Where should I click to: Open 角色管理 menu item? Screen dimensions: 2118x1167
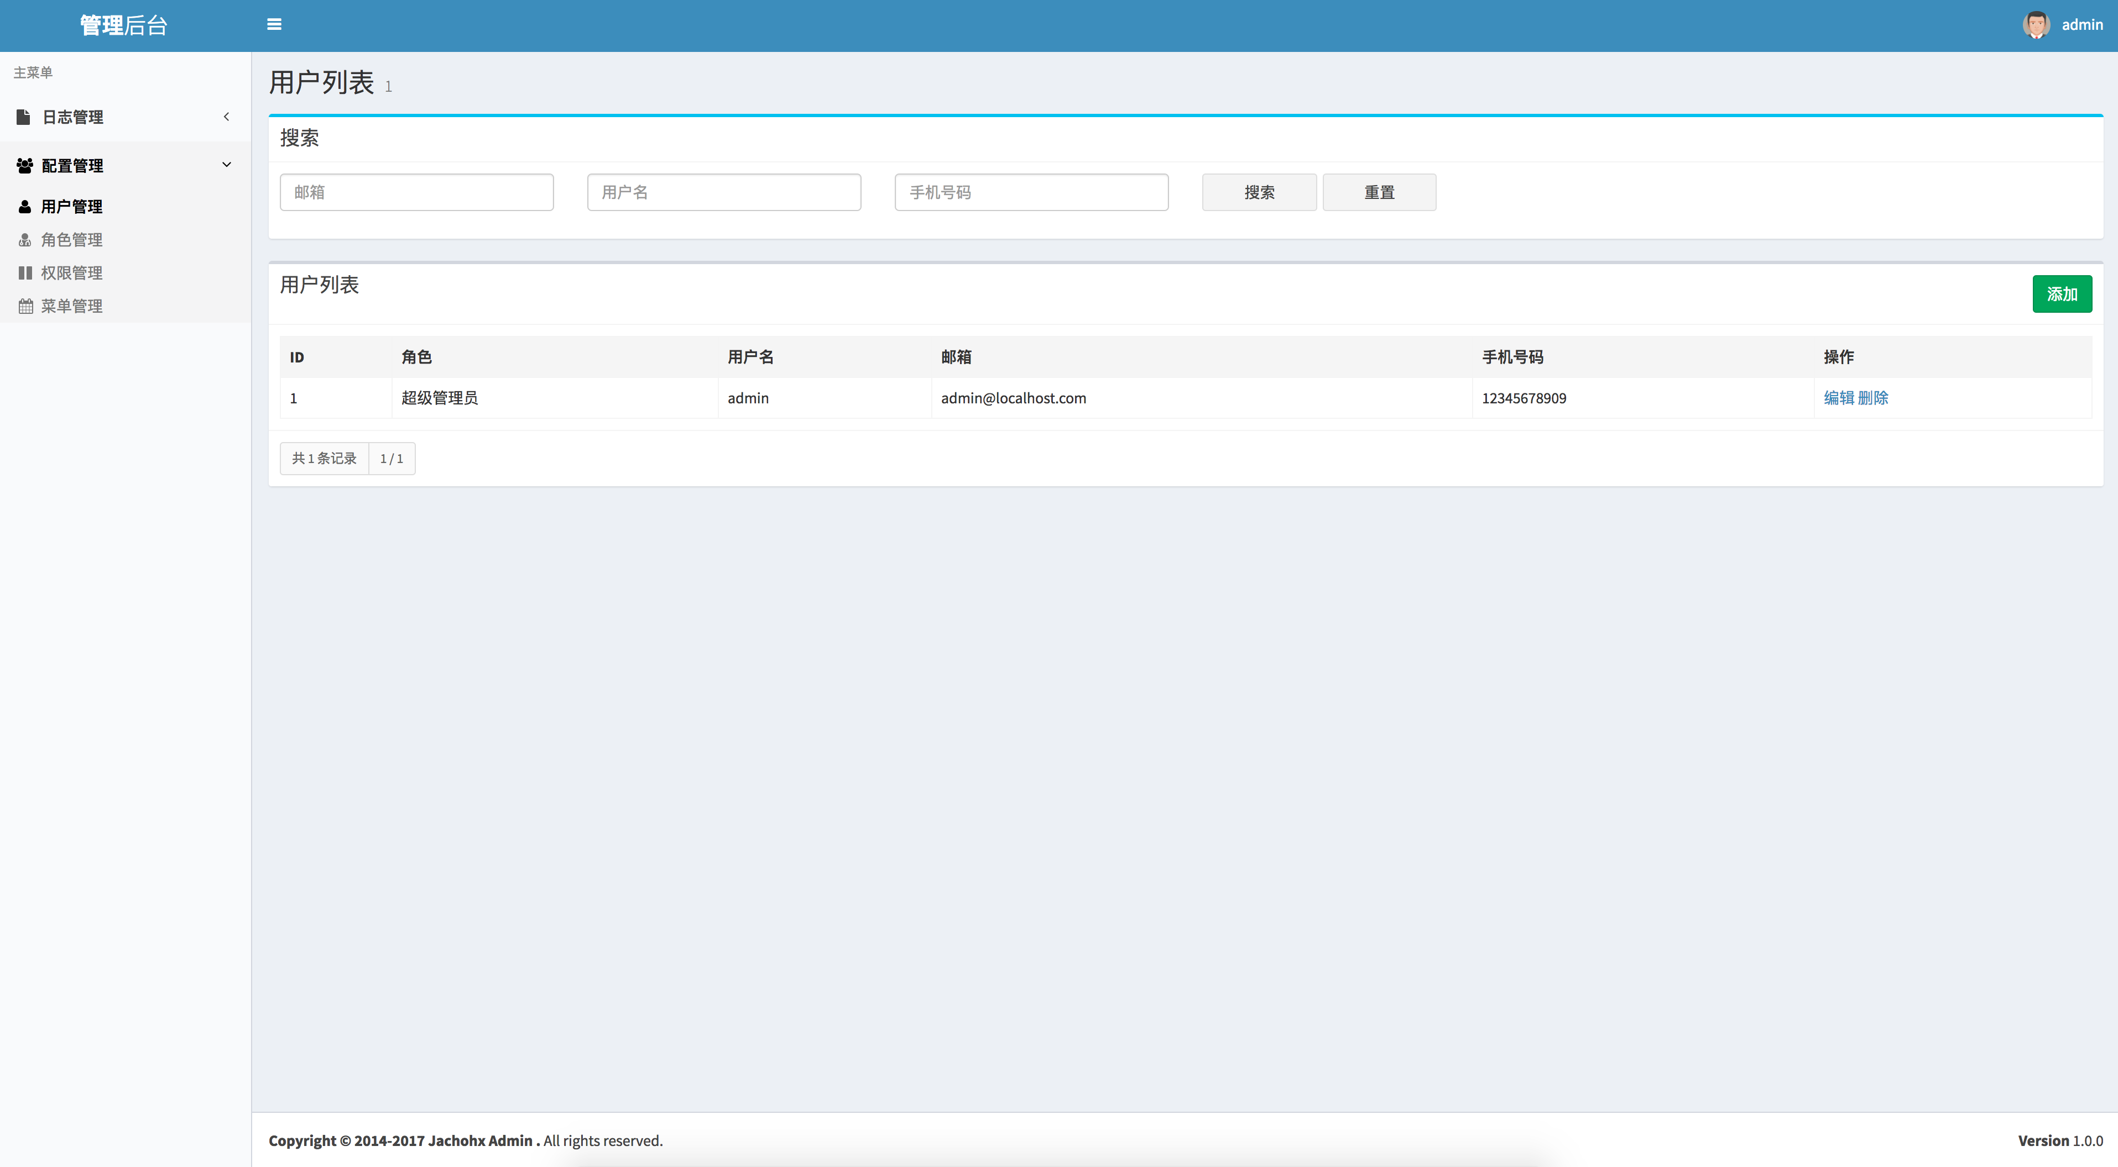[71, 240]
